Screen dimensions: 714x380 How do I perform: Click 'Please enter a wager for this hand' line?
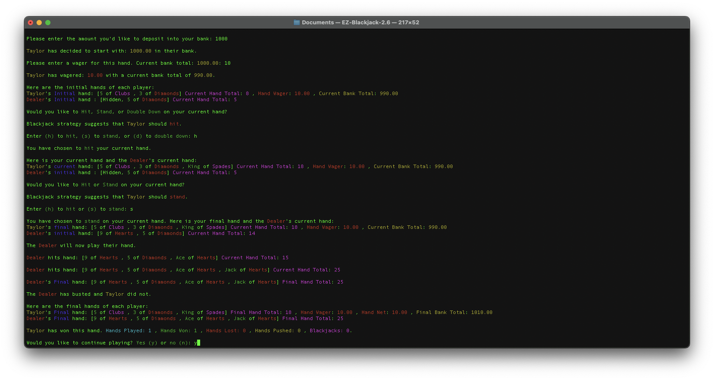pyautogui.click(x=128, y=63)
